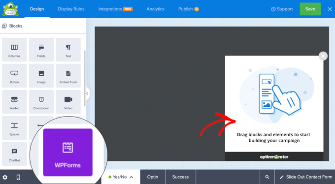Click the green Save button
This screenshot has height=184, width=335.
[x=310, y=9]
